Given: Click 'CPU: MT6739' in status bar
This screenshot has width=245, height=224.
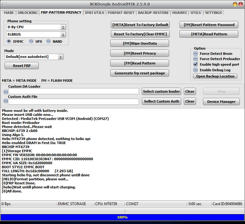Looking at the screenshot, I should pos(106,204).
